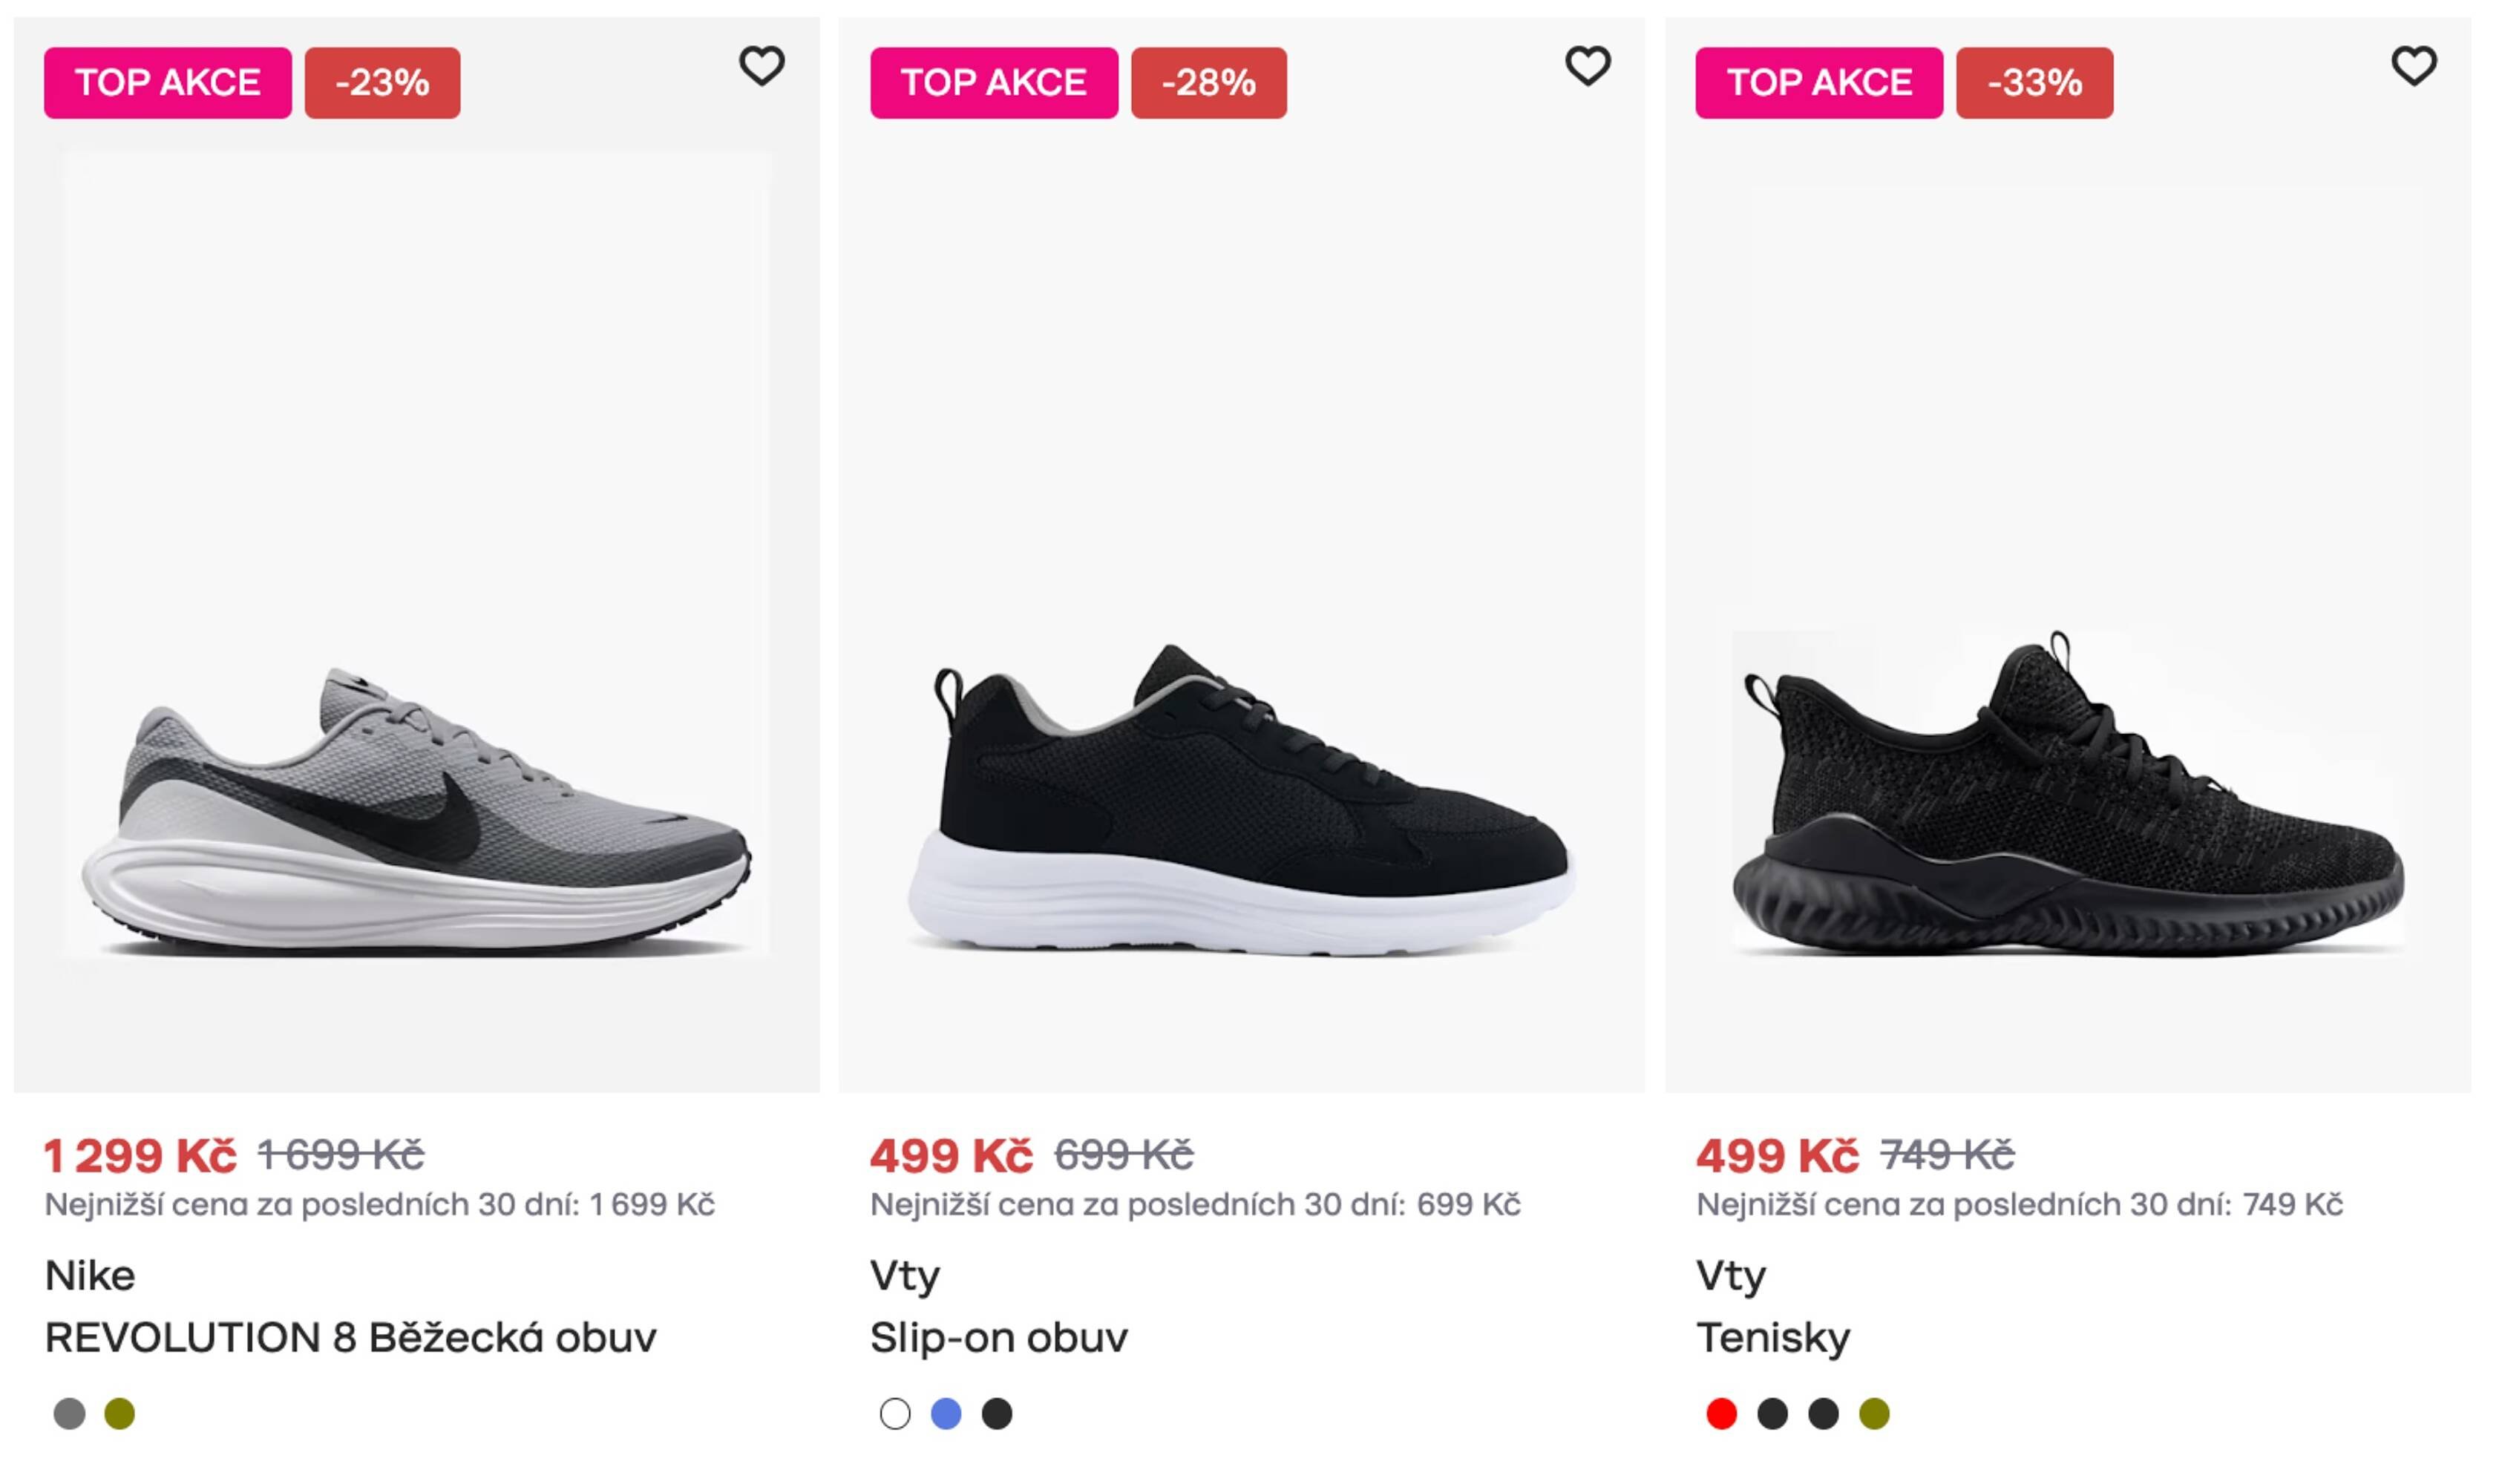Select the -23% discount badge
This screenshot has width=2502, height=1484.
382,83
